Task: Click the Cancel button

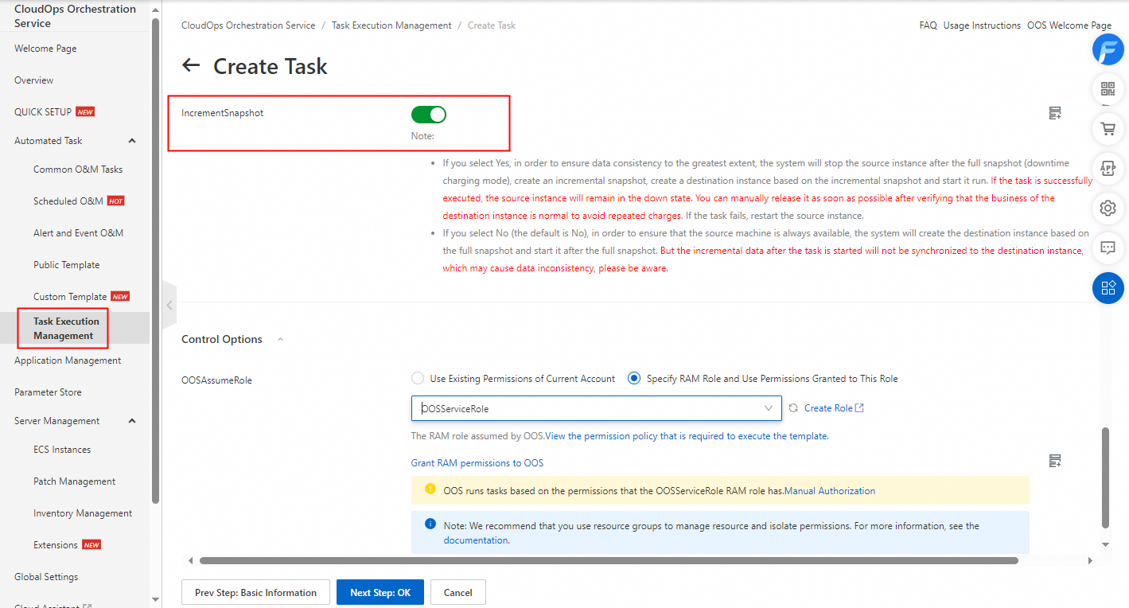Action: pyautogui.click(x=458, y=592)
